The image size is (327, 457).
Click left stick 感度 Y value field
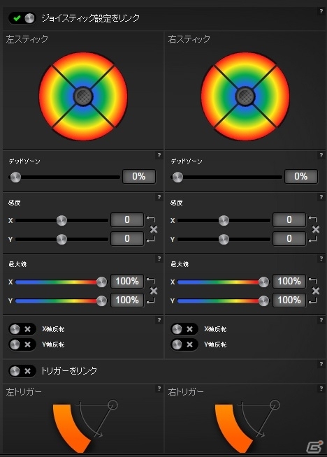[127, 239]
